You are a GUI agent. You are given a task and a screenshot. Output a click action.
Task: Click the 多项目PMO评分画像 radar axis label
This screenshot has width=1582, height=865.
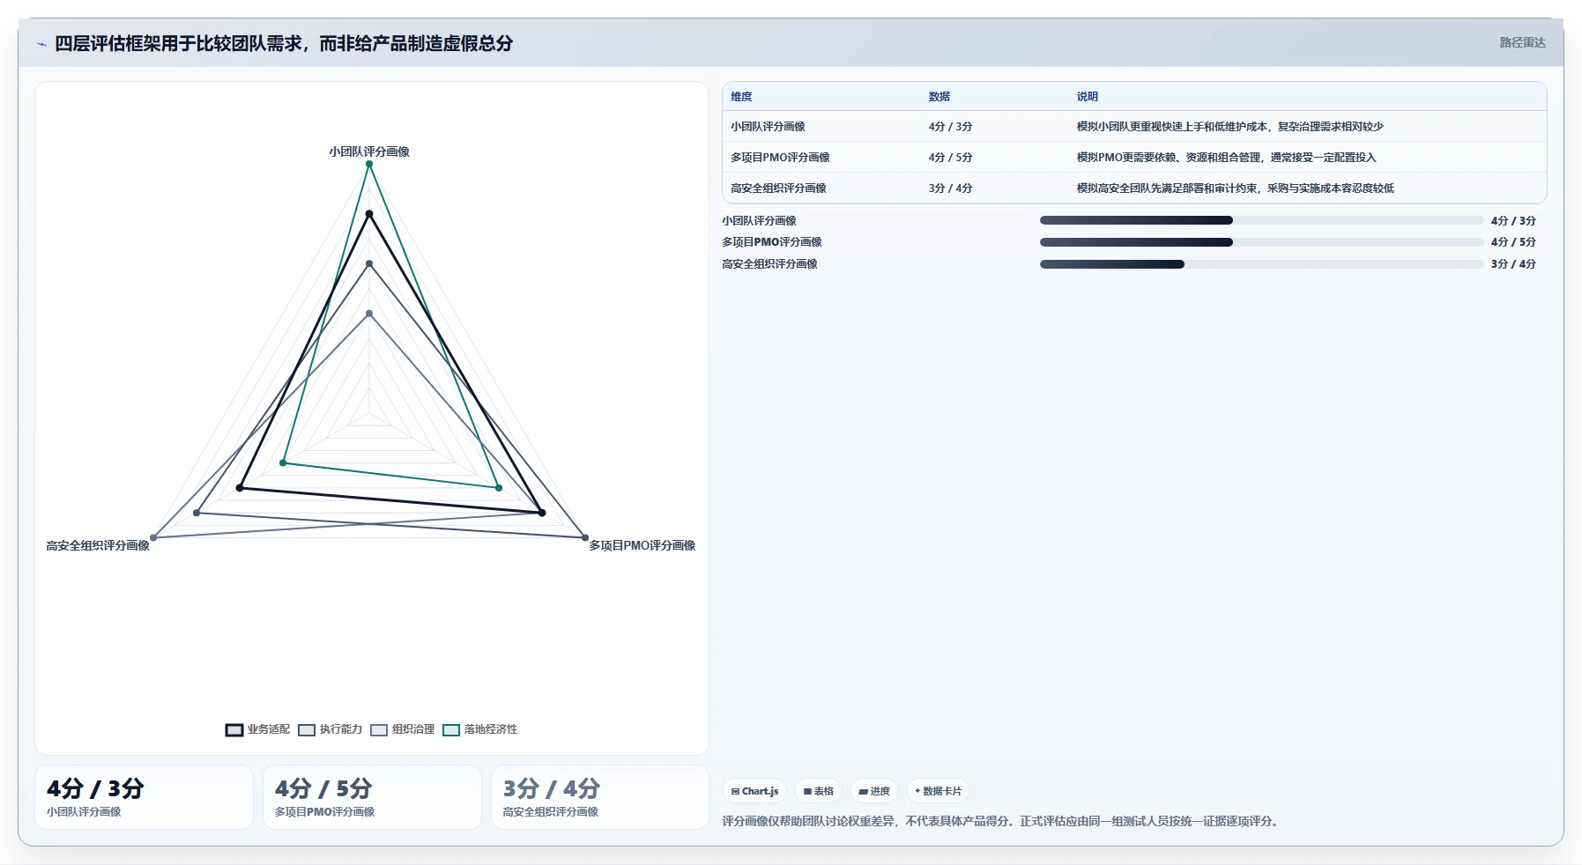click(x=642, y=546)
